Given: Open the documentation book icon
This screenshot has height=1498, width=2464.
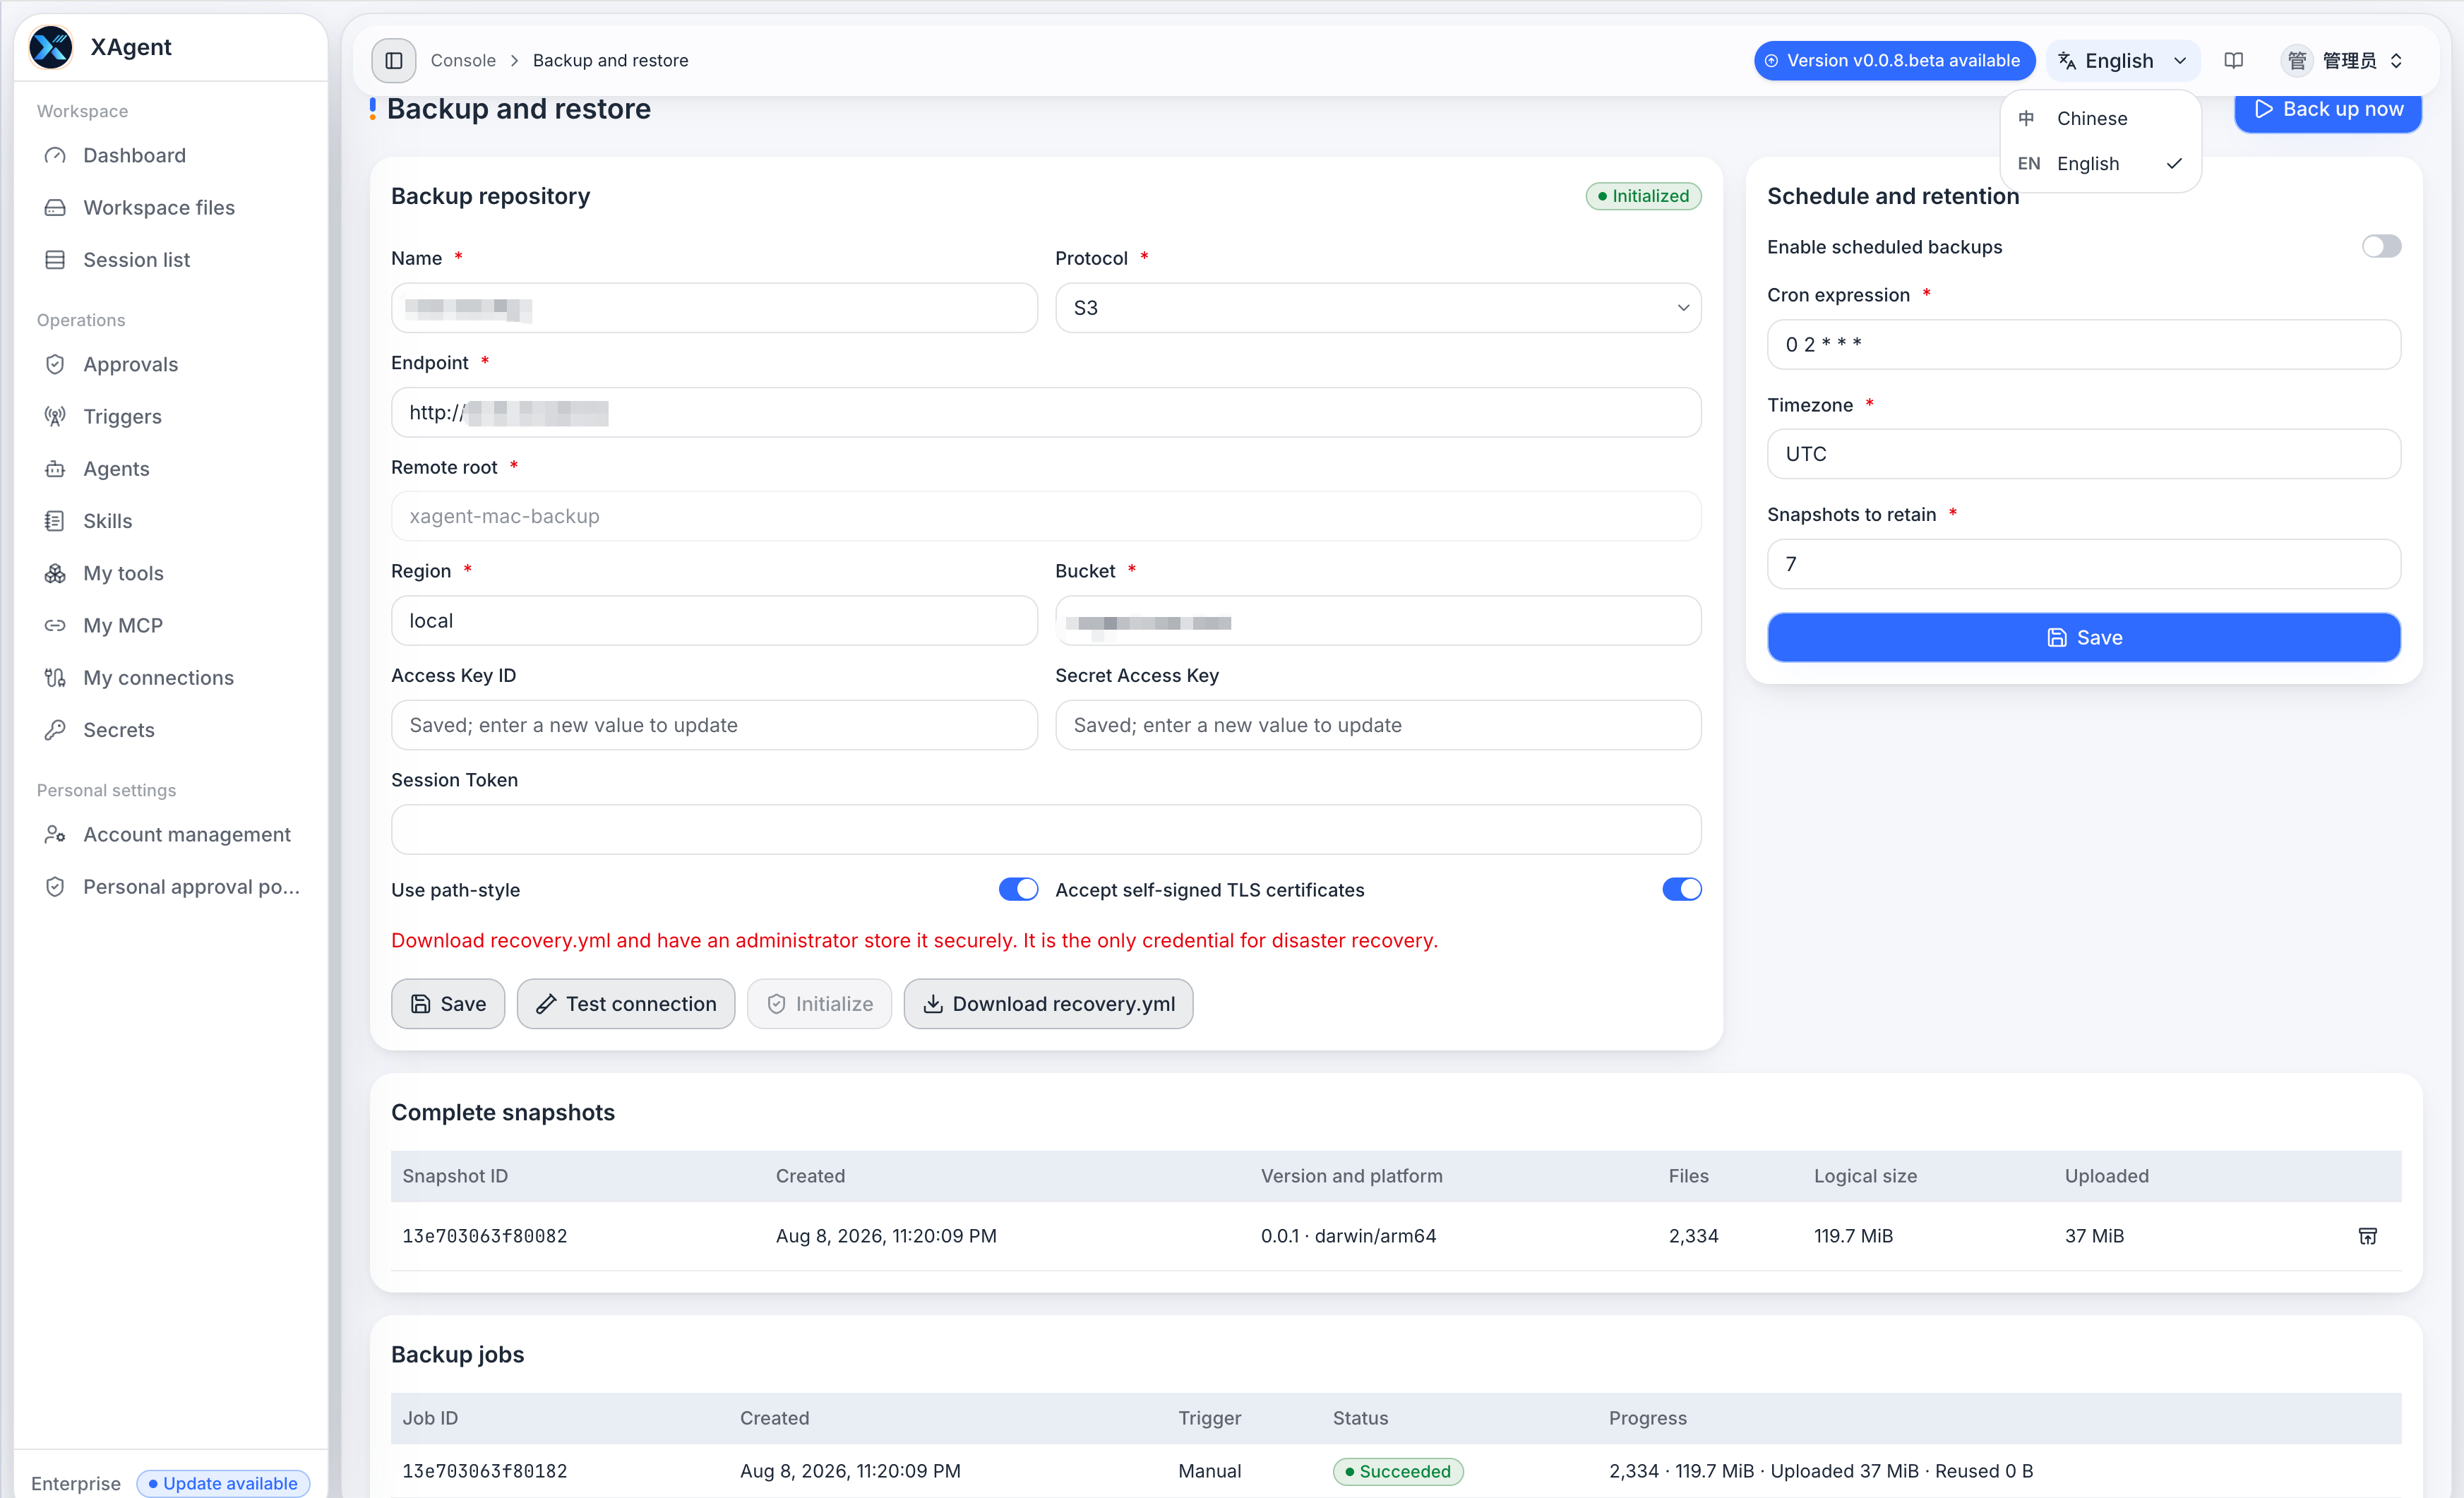Looking at the screenshot, I should click(x=2233, y=61).
